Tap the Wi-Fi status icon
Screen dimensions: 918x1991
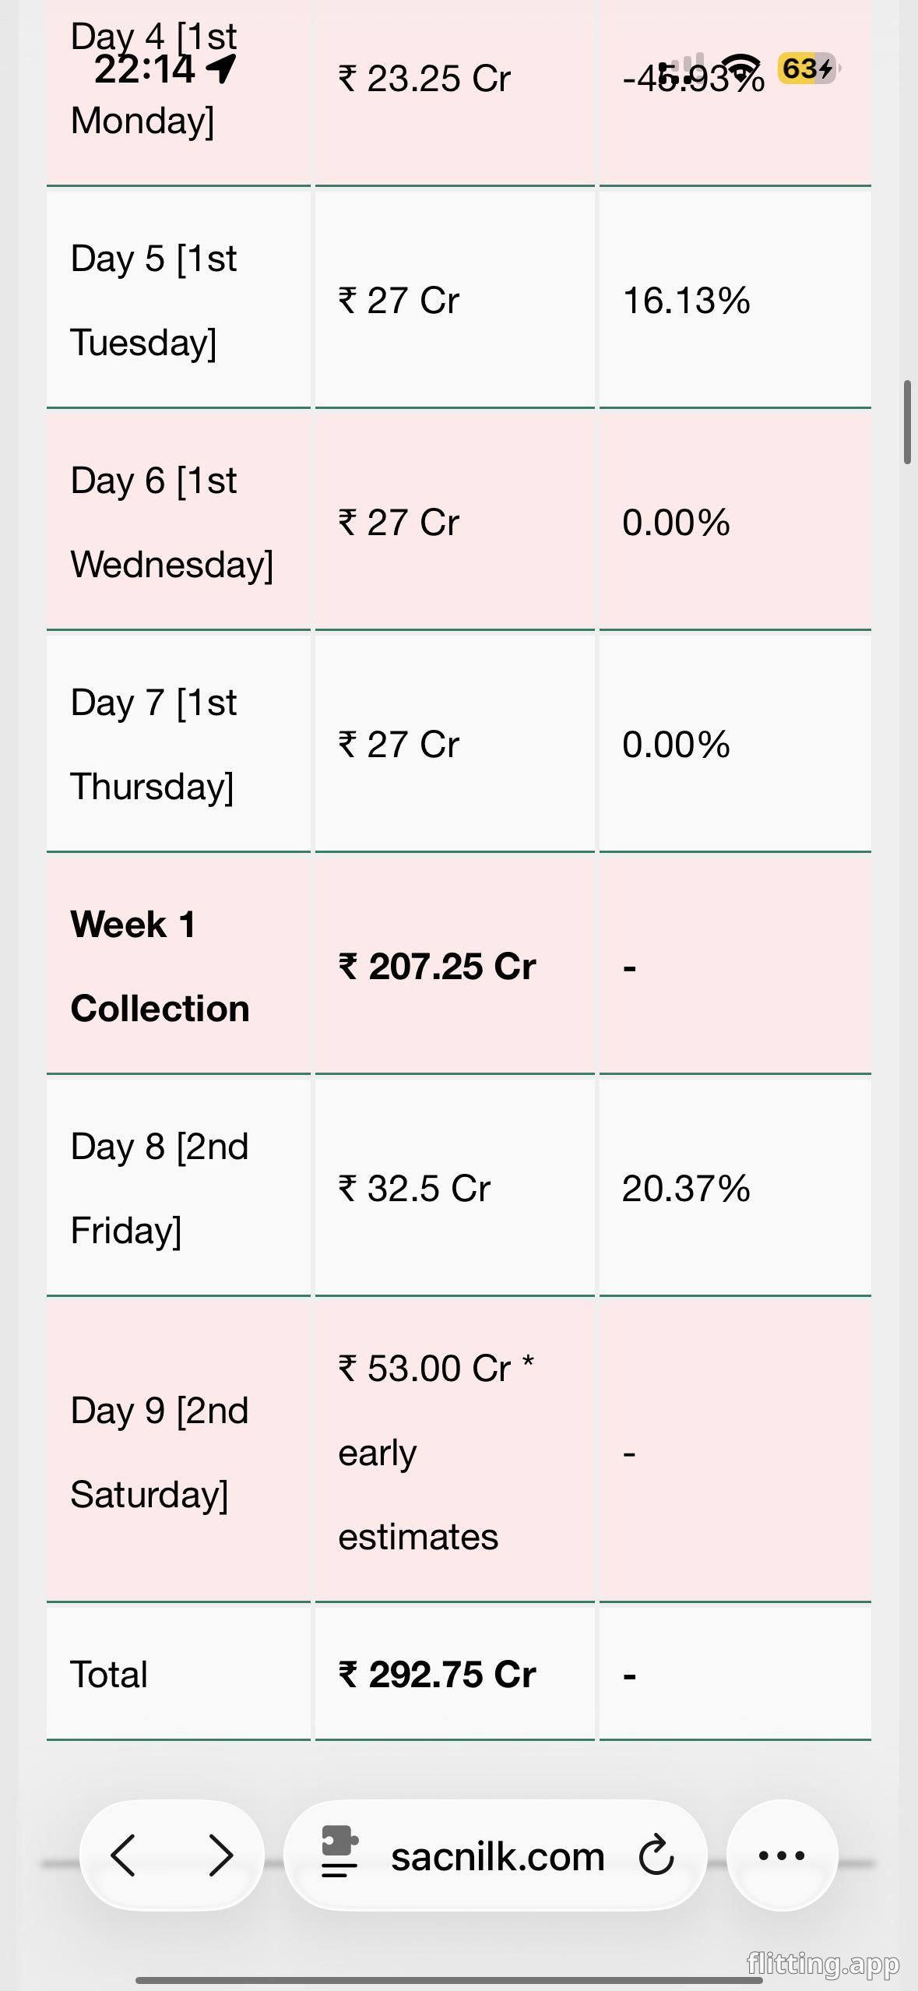click(740, 69)
